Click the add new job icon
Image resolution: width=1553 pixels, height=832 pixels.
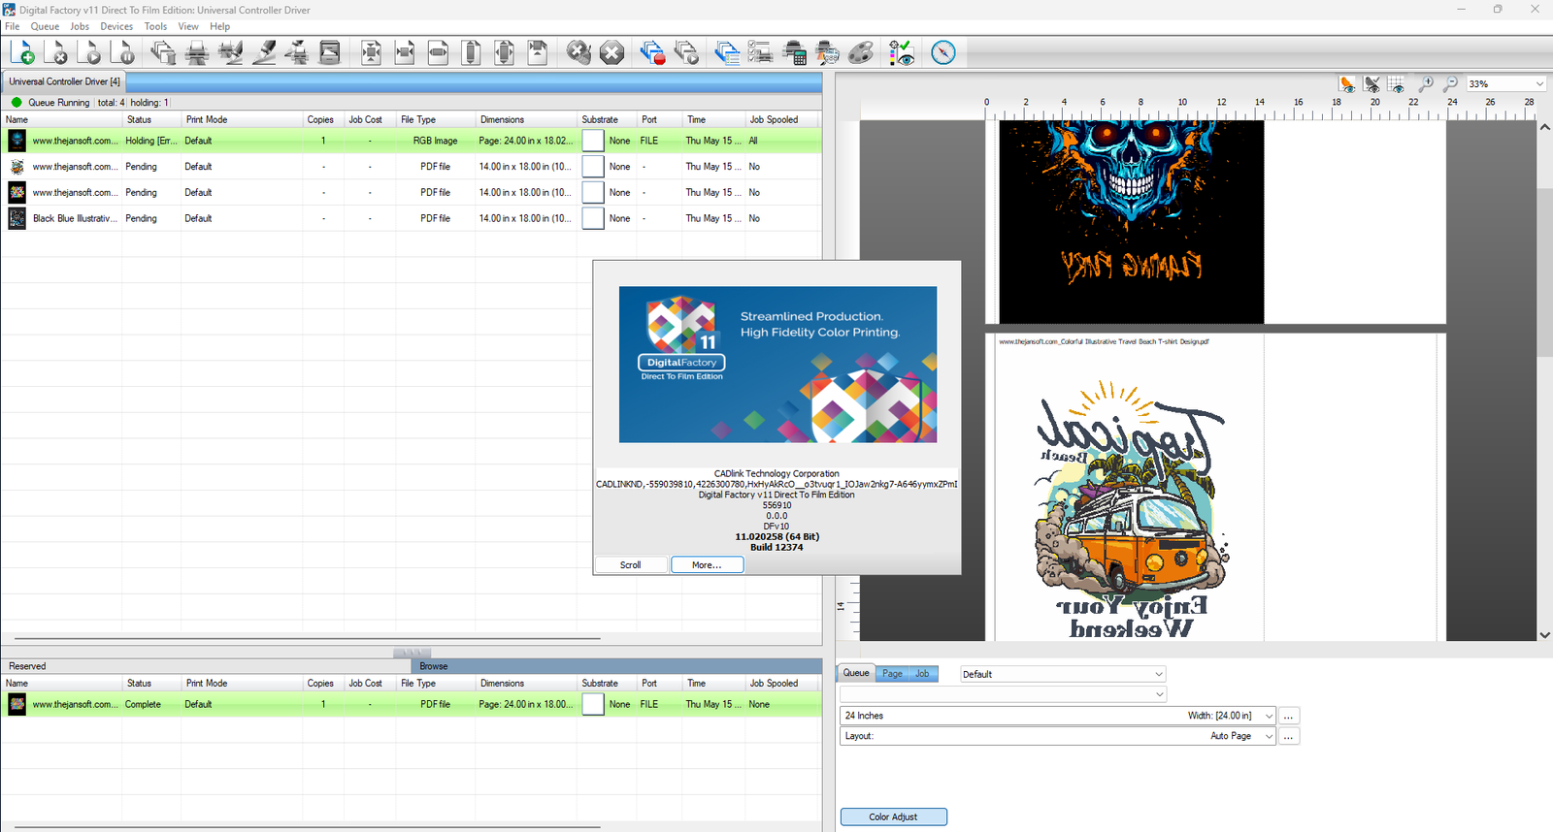22,52
